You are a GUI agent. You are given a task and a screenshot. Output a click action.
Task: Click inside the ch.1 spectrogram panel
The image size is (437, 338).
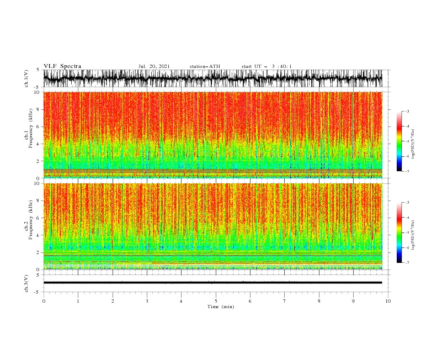click(x=212, y=135)
